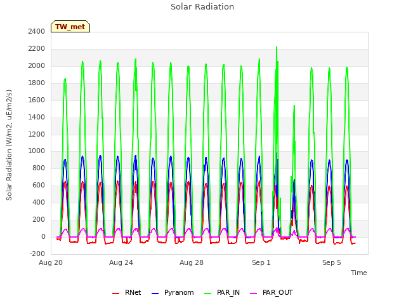
Task: Click the 1000 y-axis tick label
Action: coord(37,151)
